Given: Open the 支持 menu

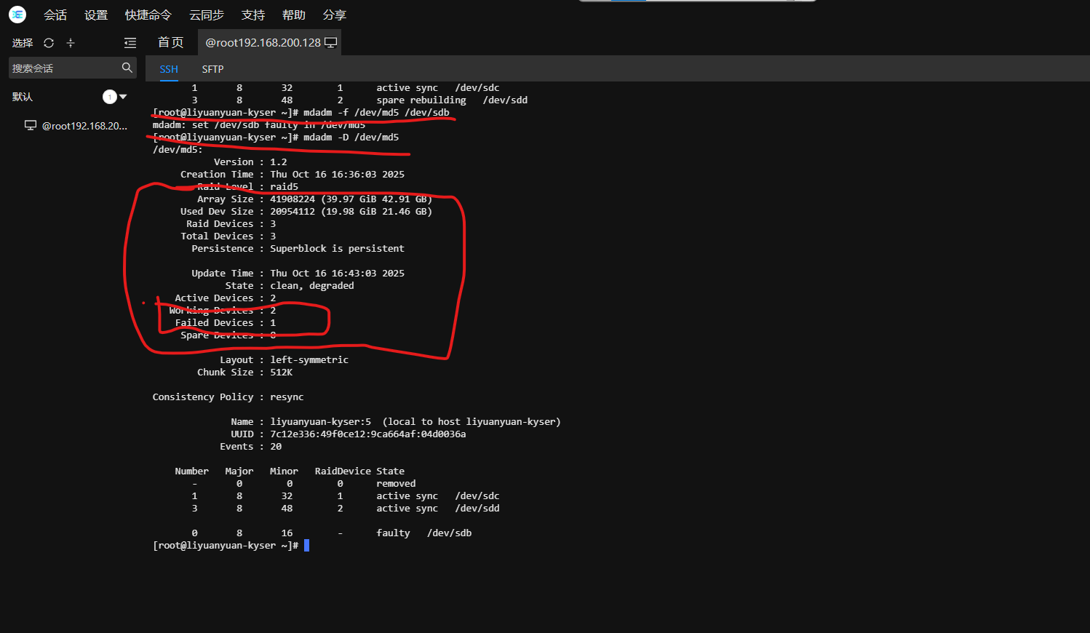Looking at the screenshot, I should point(253,15).
